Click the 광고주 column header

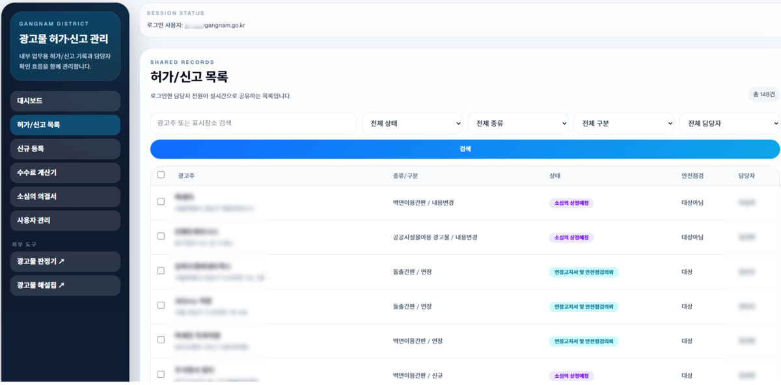(x=186, y=176)
